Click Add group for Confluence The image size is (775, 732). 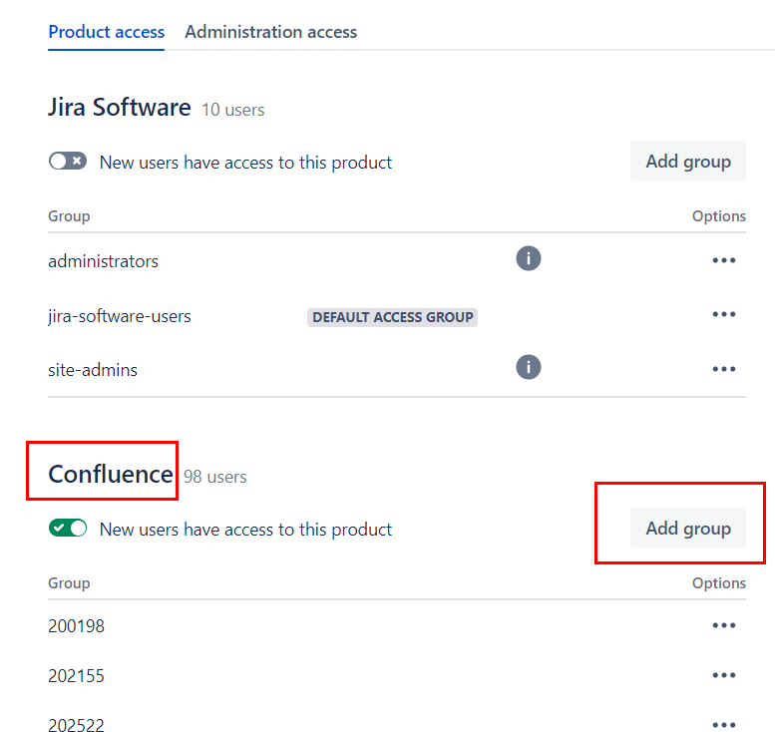[688, 528]
